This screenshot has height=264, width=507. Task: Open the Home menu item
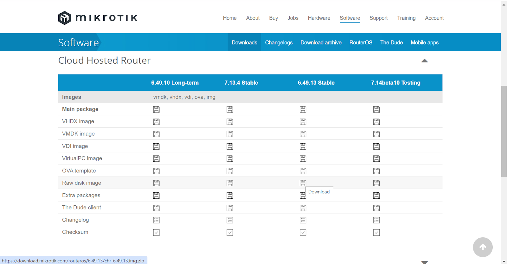[230, 18]
